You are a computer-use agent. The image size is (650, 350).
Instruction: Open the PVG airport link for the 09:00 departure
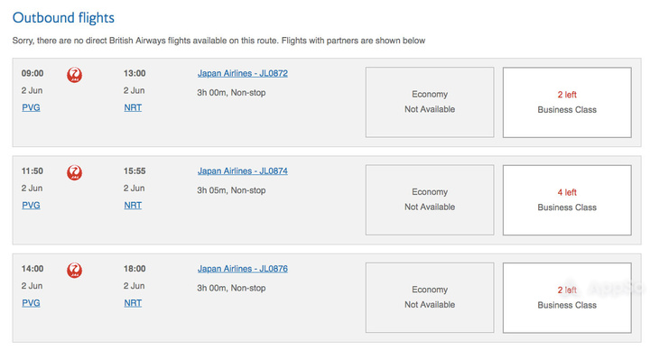[31, 107]
